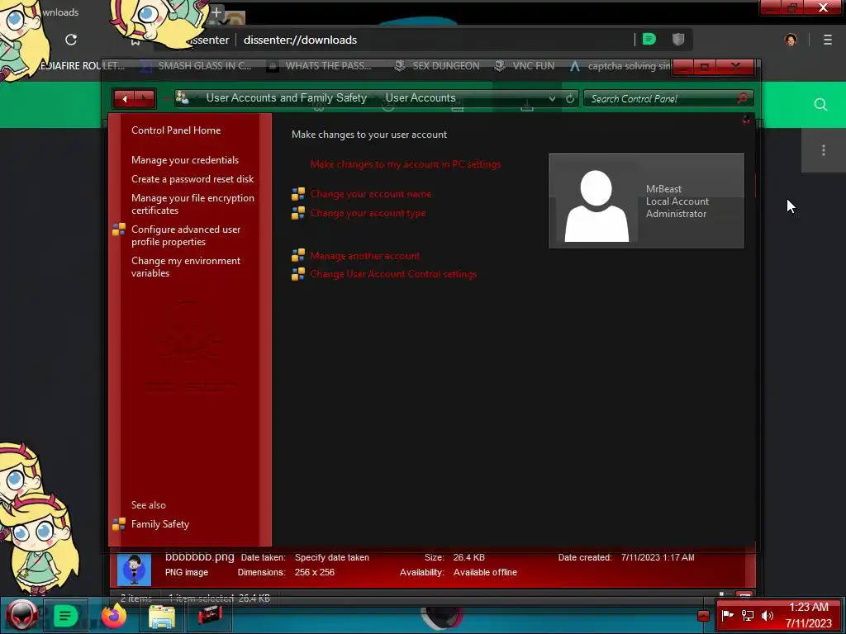Open Change my environment variables
The image size is (846, 634).
(x=186, y=267)
